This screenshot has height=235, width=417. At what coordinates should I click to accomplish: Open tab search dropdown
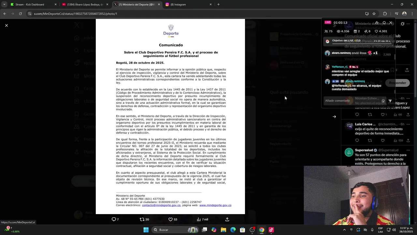pos(4,5)
